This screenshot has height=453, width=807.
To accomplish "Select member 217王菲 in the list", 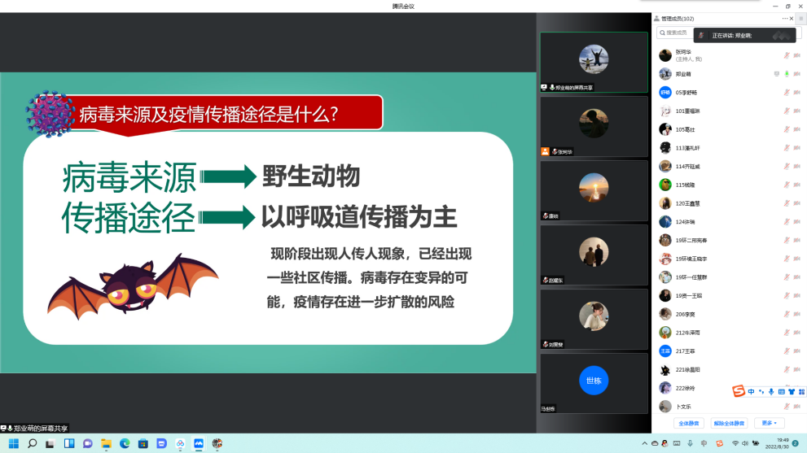I will [x=684, y=351].
